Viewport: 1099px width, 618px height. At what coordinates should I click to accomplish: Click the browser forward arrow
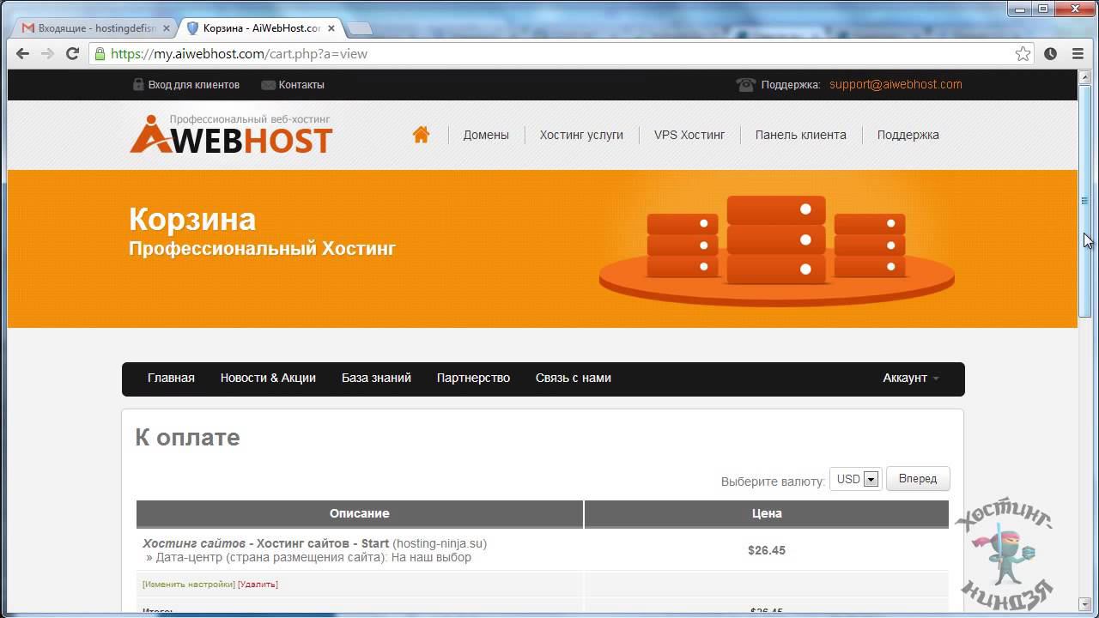(x=47, y=53)
